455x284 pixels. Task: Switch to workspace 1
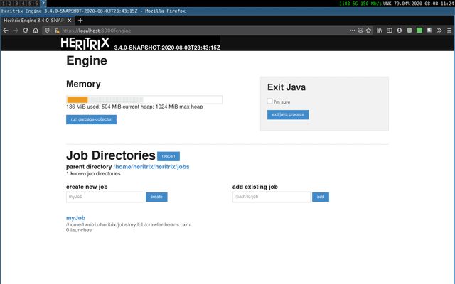(4, 4)
